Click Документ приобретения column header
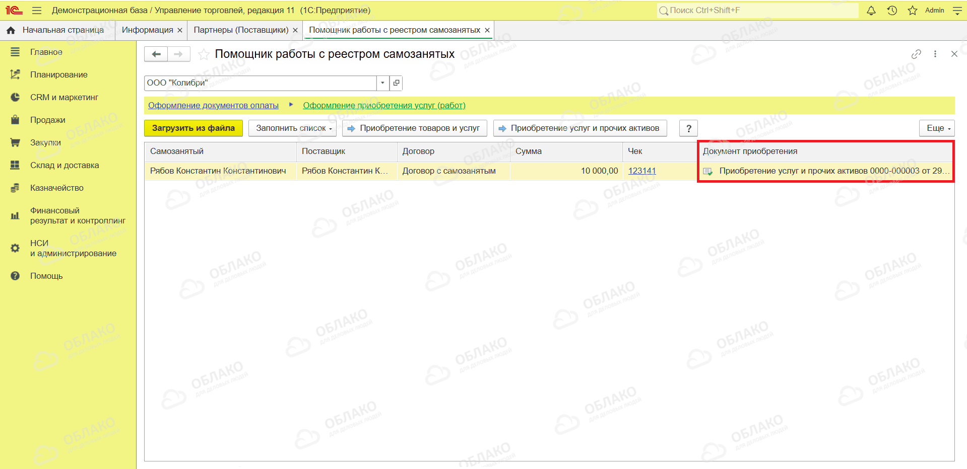Image resolution: width=967 pixels, height=469 pixels. (x=826, y=151)
